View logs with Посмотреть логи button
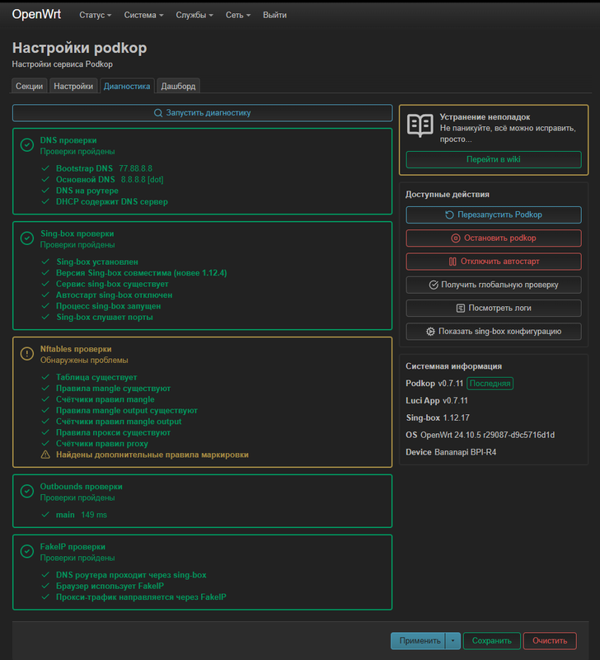 pos(494,309)
